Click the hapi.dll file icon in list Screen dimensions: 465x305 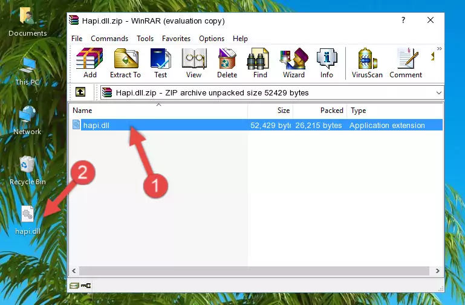76,125
